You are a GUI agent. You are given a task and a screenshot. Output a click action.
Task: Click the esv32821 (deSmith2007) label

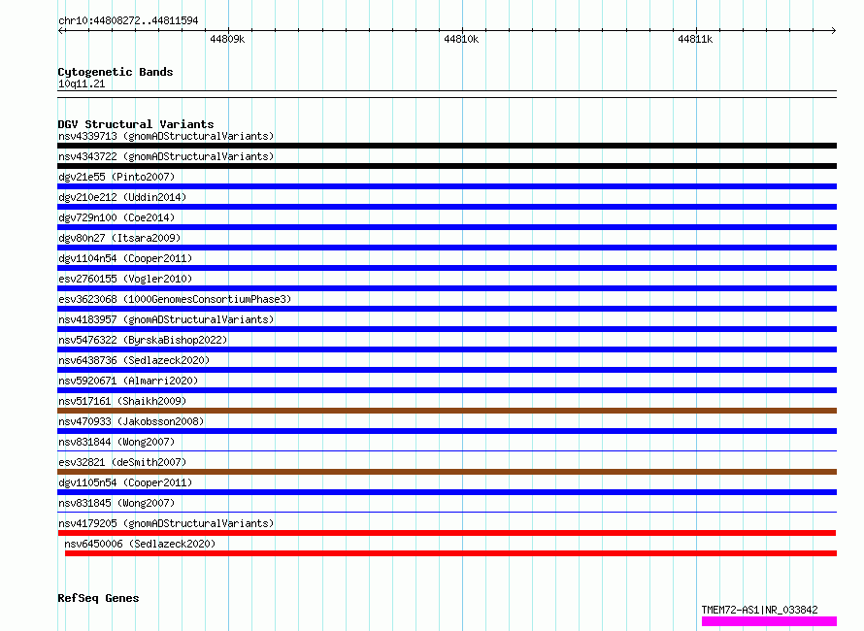tap(122, 462)
